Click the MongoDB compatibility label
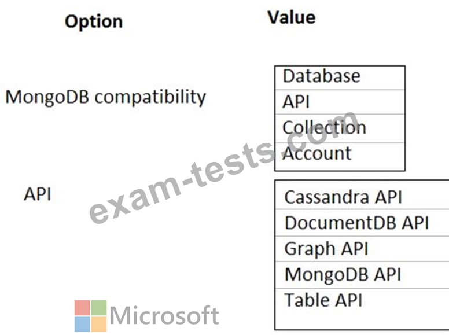The height and width of the screenshot is (335, 449). tap(106, 97)
